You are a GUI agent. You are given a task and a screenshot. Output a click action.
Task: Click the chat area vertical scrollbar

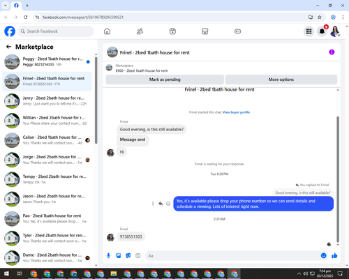(338, 179)
